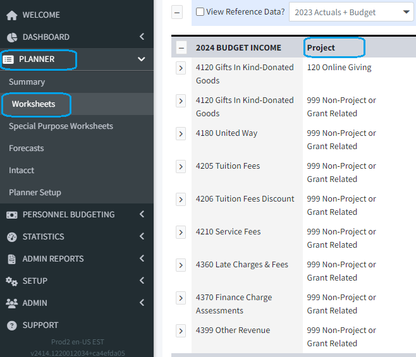
Task: Click the Dashboard pie chart icon
Action: tap(11, 37)
